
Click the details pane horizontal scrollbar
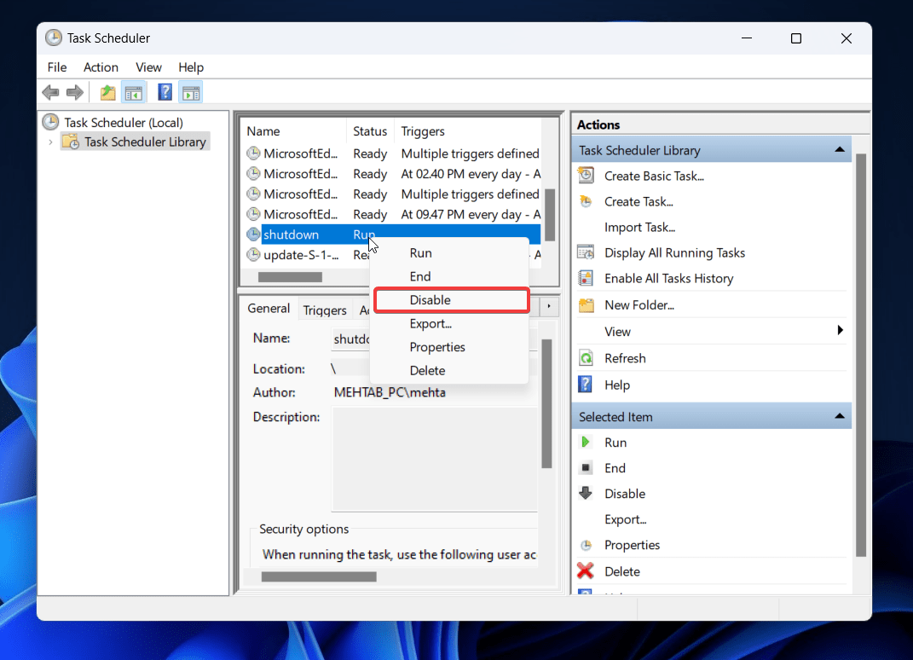(x=319, y=576)
